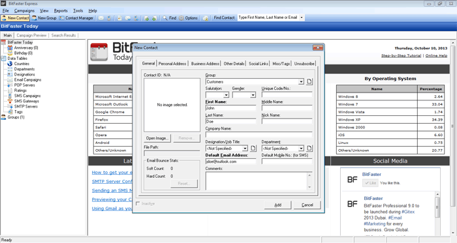Click the envelope icon beside Email Campaigns

10,79
